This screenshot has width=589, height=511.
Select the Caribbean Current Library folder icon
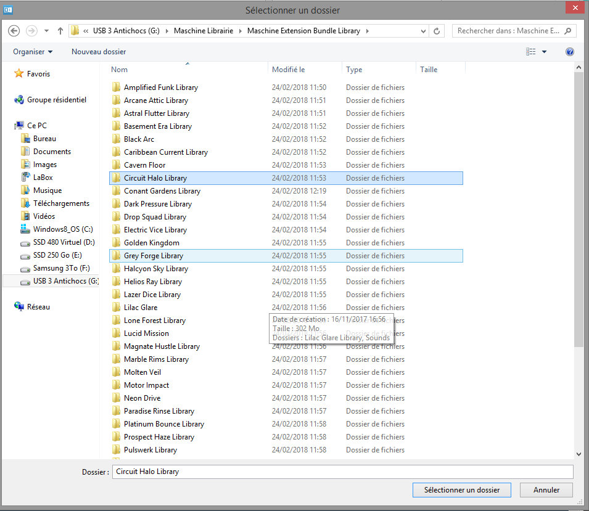pos(116,152)
